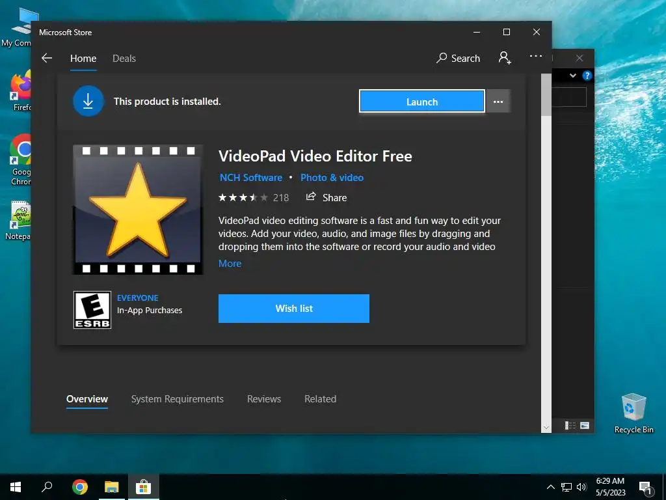Image resolution: width=666 pixels, height=500 pixels.
Task: Open NCH Software publisher link
Action: click(x=250, y=178)
